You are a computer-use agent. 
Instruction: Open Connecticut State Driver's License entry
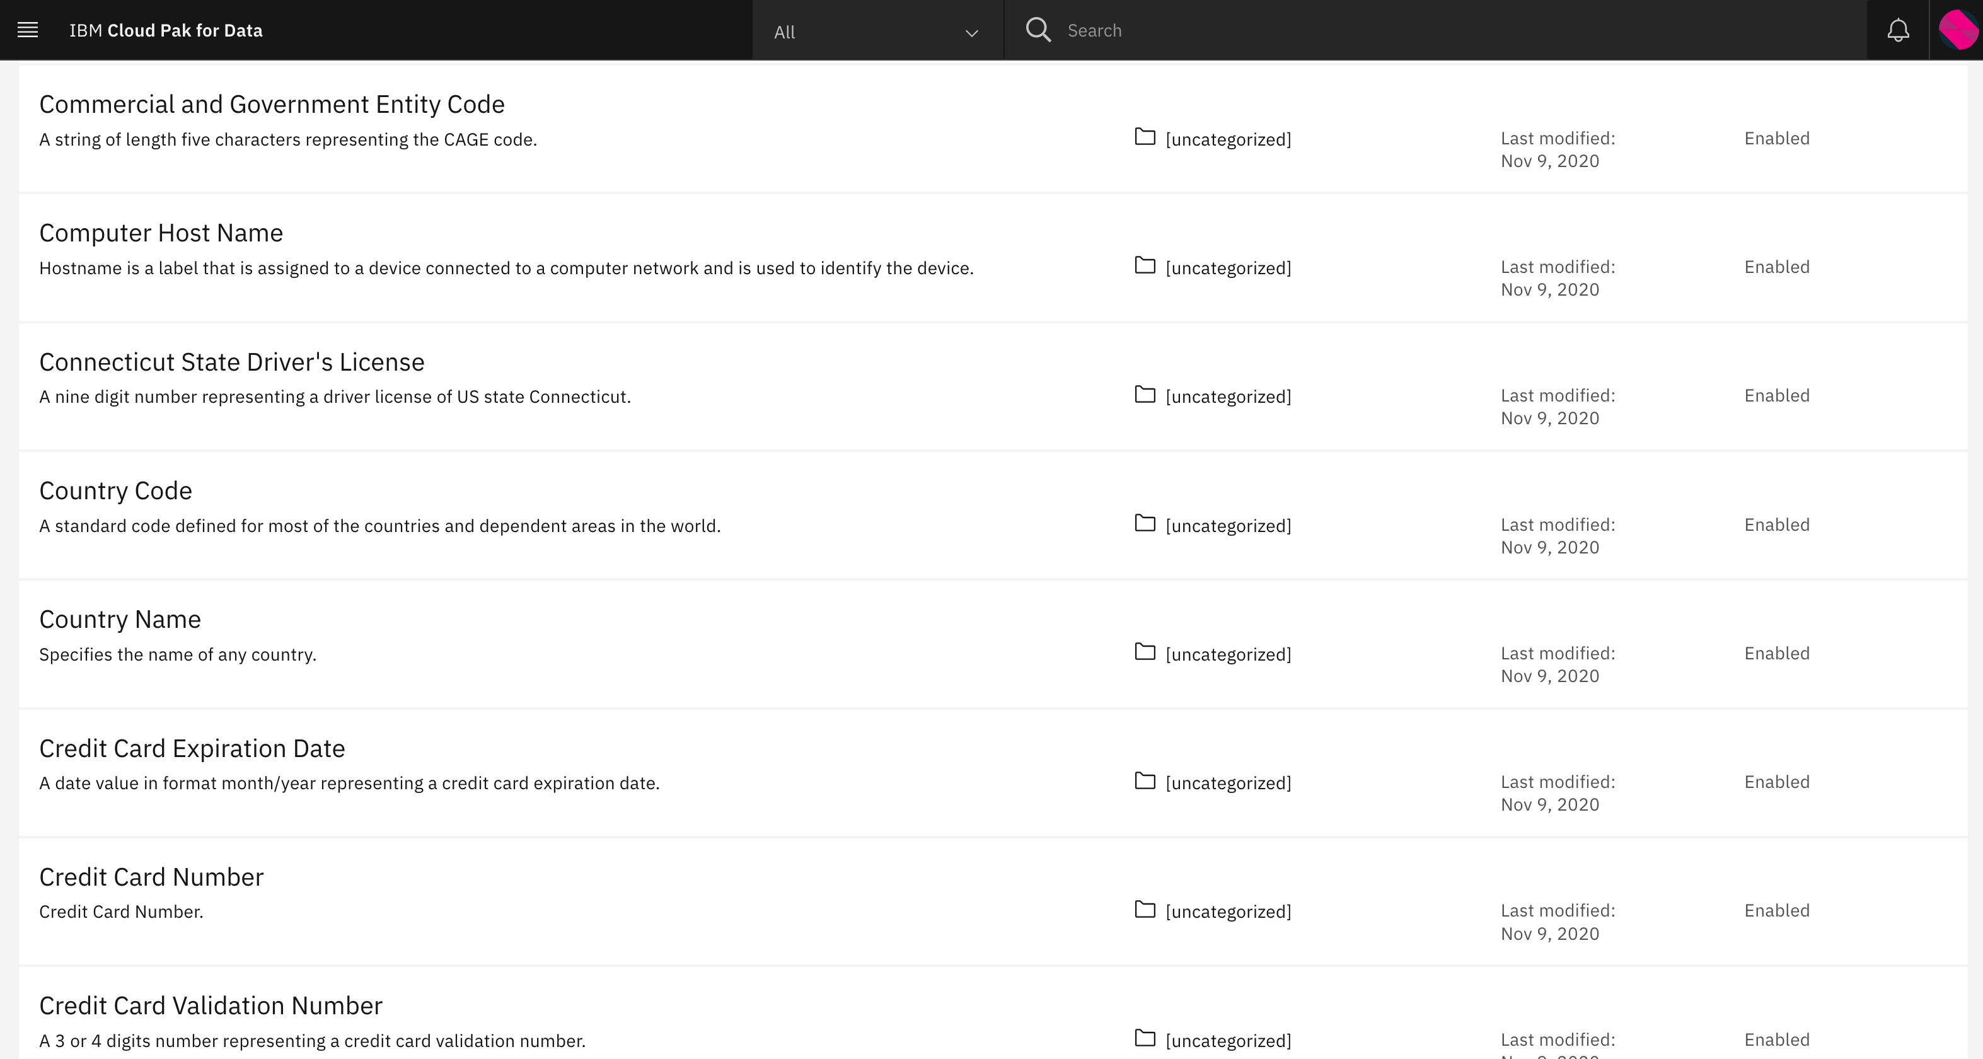(232, 362)
